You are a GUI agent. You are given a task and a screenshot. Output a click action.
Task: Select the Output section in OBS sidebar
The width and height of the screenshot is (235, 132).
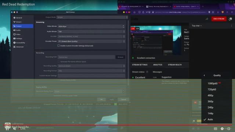coord(23,26)
